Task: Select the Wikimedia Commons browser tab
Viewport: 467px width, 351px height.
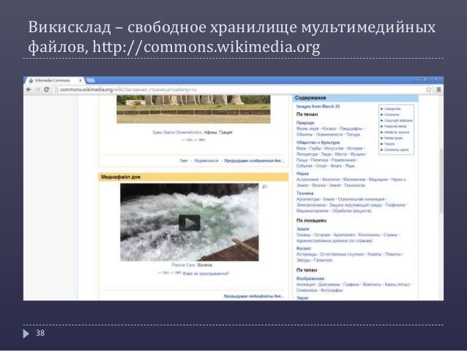Action: tap(53, 81)
